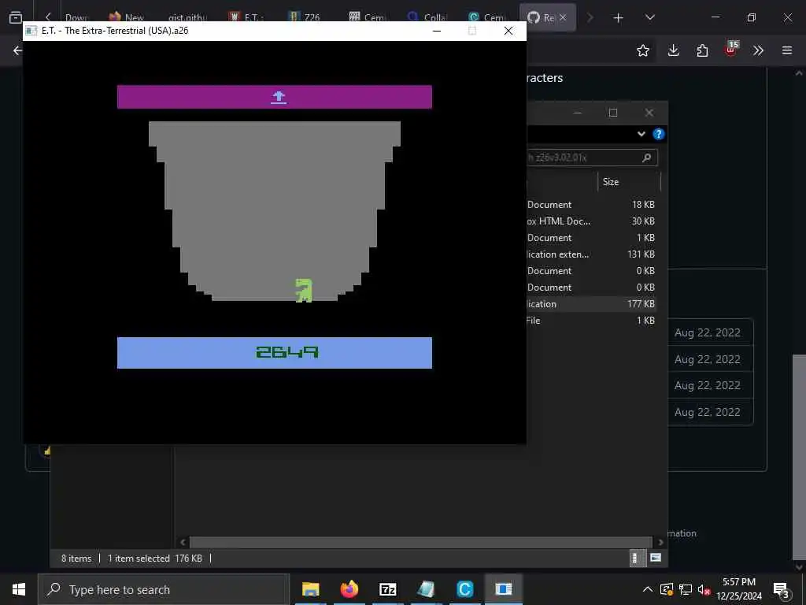Image resolution: width=806 pixels, height=605 pixels.
Task: Select the 18 KB Document file row
Action: click(591, 204)
